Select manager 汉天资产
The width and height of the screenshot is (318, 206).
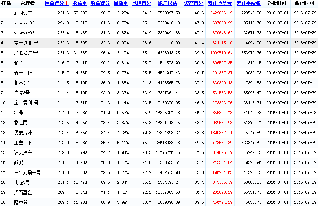(23, 152)
